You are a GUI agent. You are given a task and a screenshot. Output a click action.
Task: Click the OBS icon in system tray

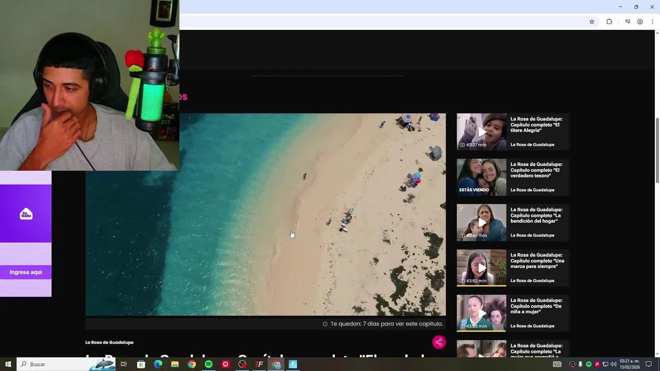point(572,364)
